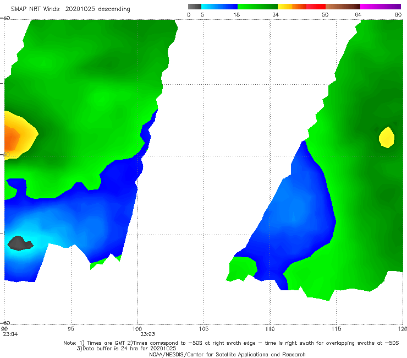407x358 pixels.
Task: Click the yellow segment of the color bar
Action: 285,7
